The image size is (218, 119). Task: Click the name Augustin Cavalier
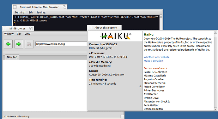tap(154, 79)
